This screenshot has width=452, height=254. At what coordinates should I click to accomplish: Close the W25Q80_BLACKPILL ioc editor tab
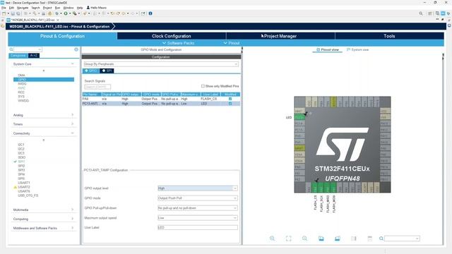(x=58, y=20)
